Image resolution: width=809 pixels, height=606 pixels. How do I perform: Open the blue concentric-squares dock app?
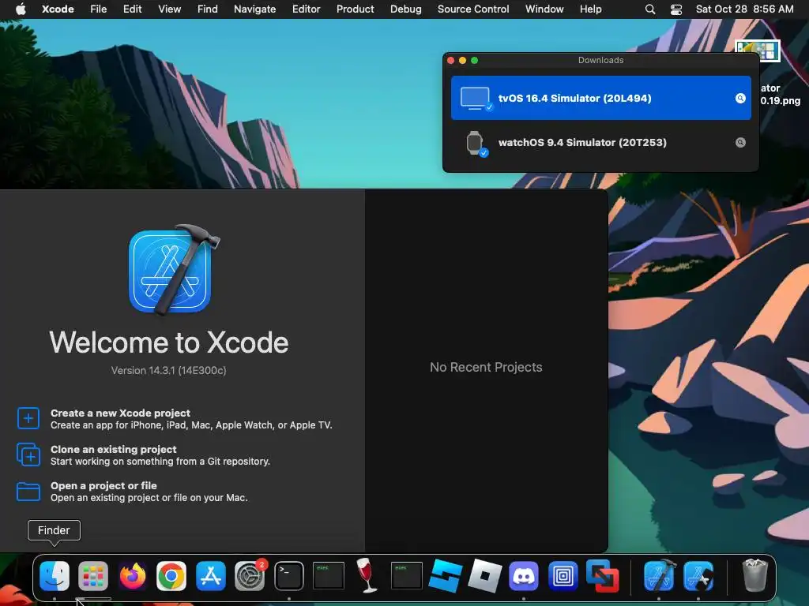click(563, 575)
